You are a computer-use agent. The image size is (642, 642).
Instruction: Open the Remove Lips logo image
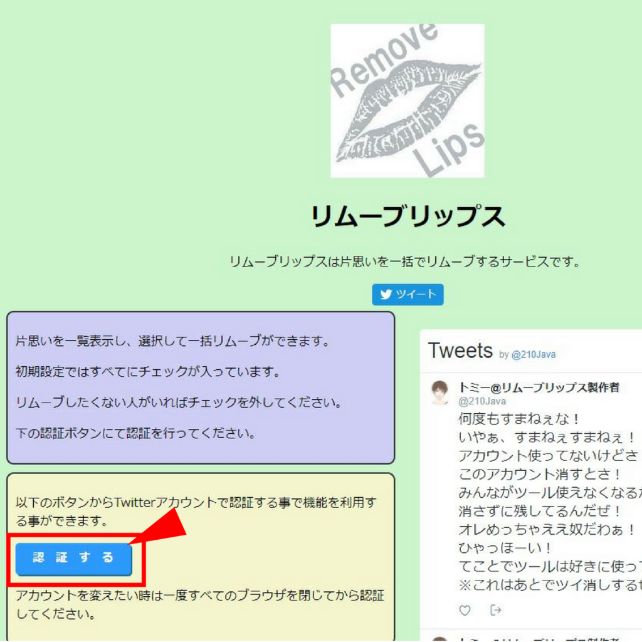(x=408, y=101)
